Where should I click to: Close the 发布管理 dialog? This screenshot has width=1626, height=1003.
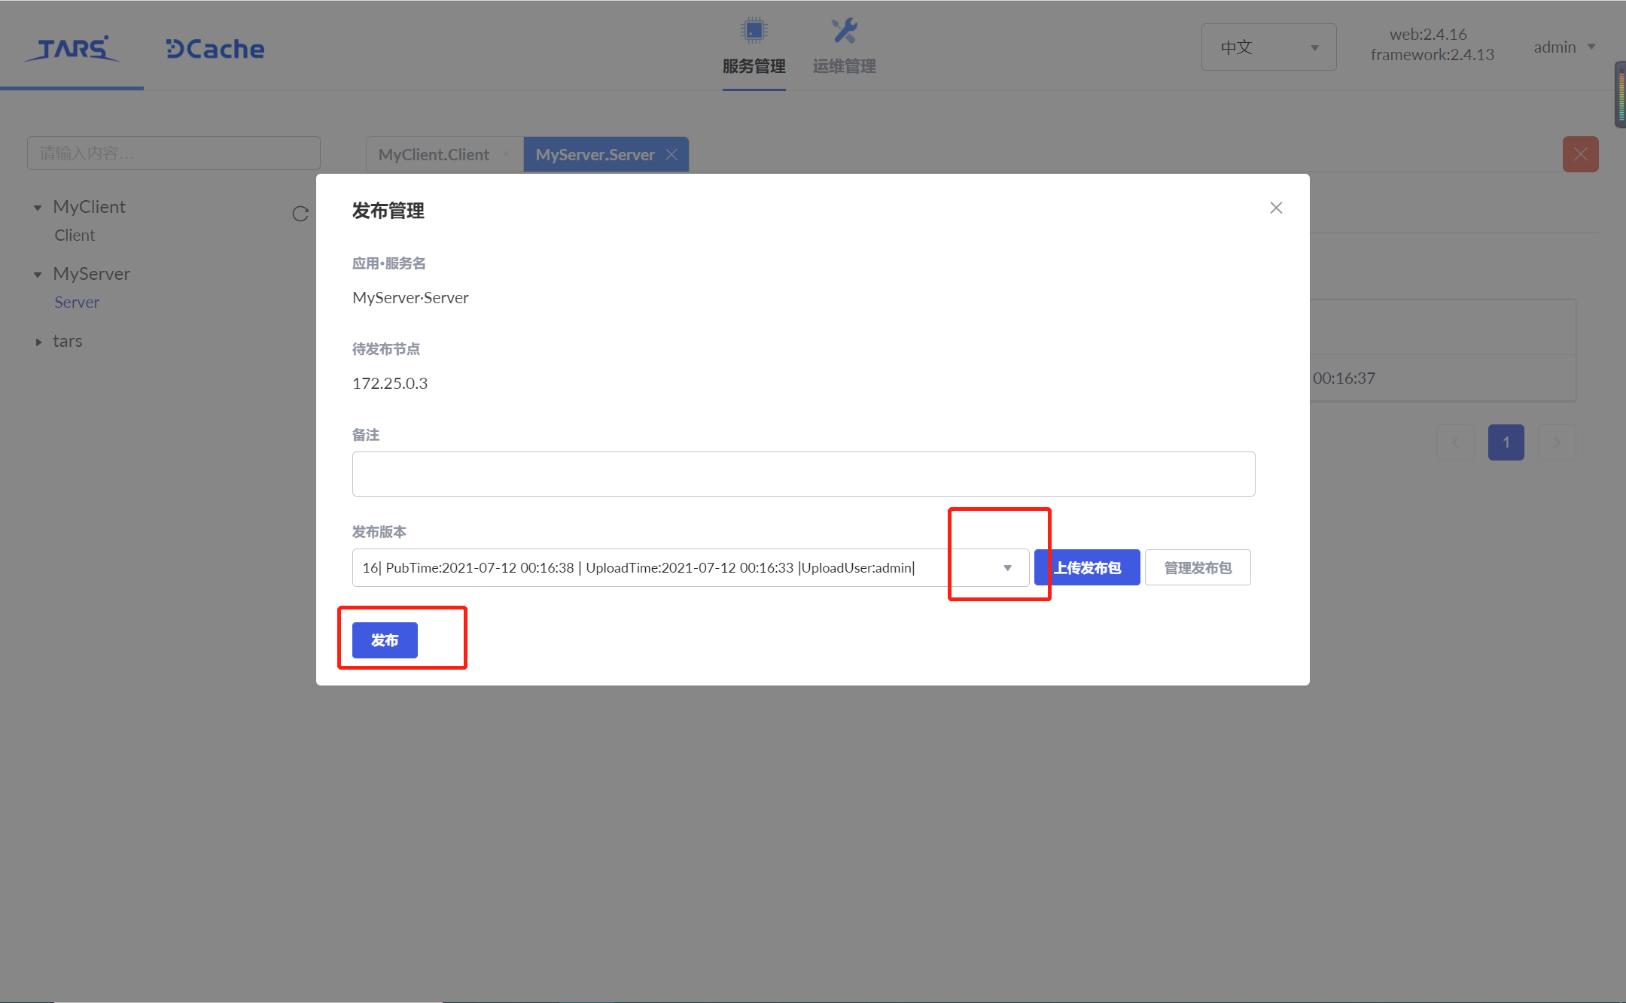click(x=1276, y=208)
